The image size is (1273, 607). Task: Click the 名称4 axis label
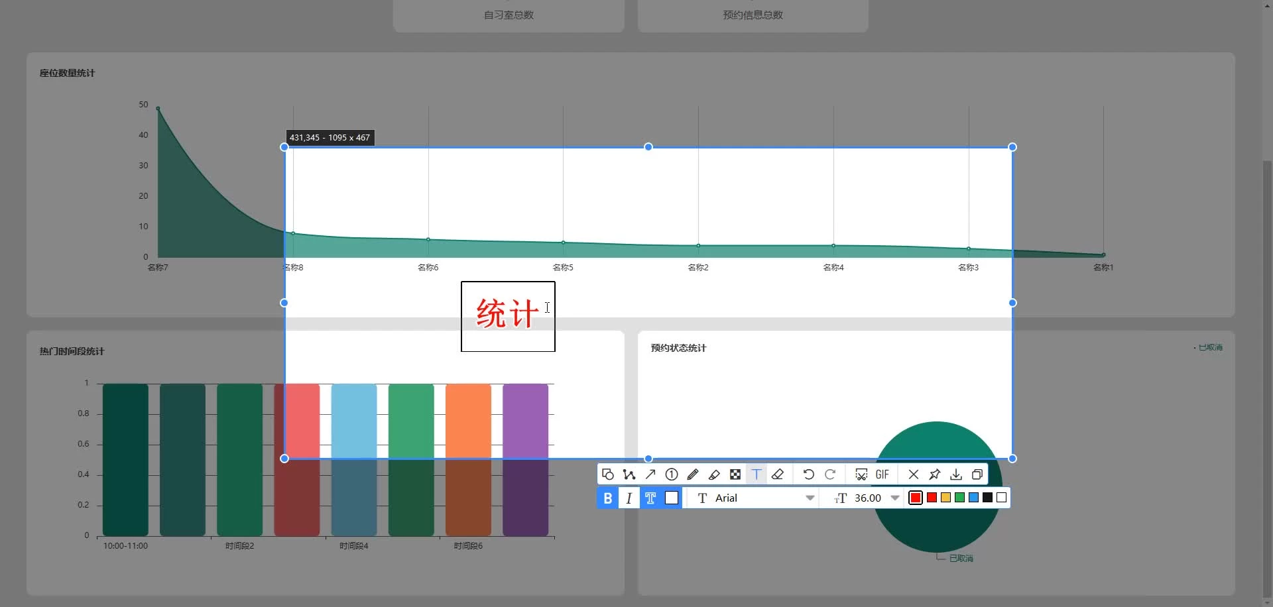pyautogui.click(x=833, y=267)
